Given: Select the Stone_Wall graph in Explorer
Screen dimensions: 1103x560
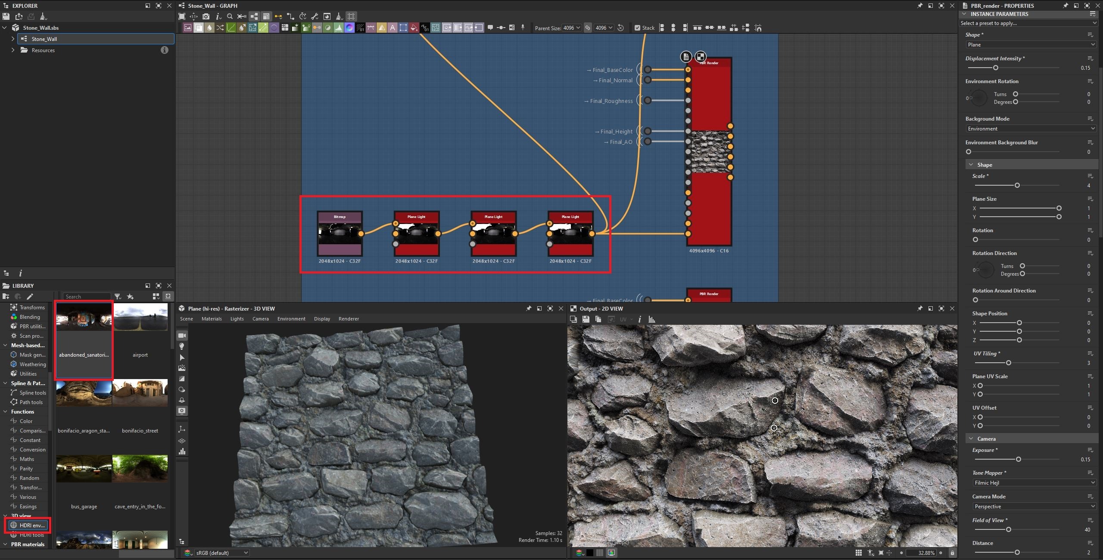Looking at the screenshot, I should pos(96,39).
